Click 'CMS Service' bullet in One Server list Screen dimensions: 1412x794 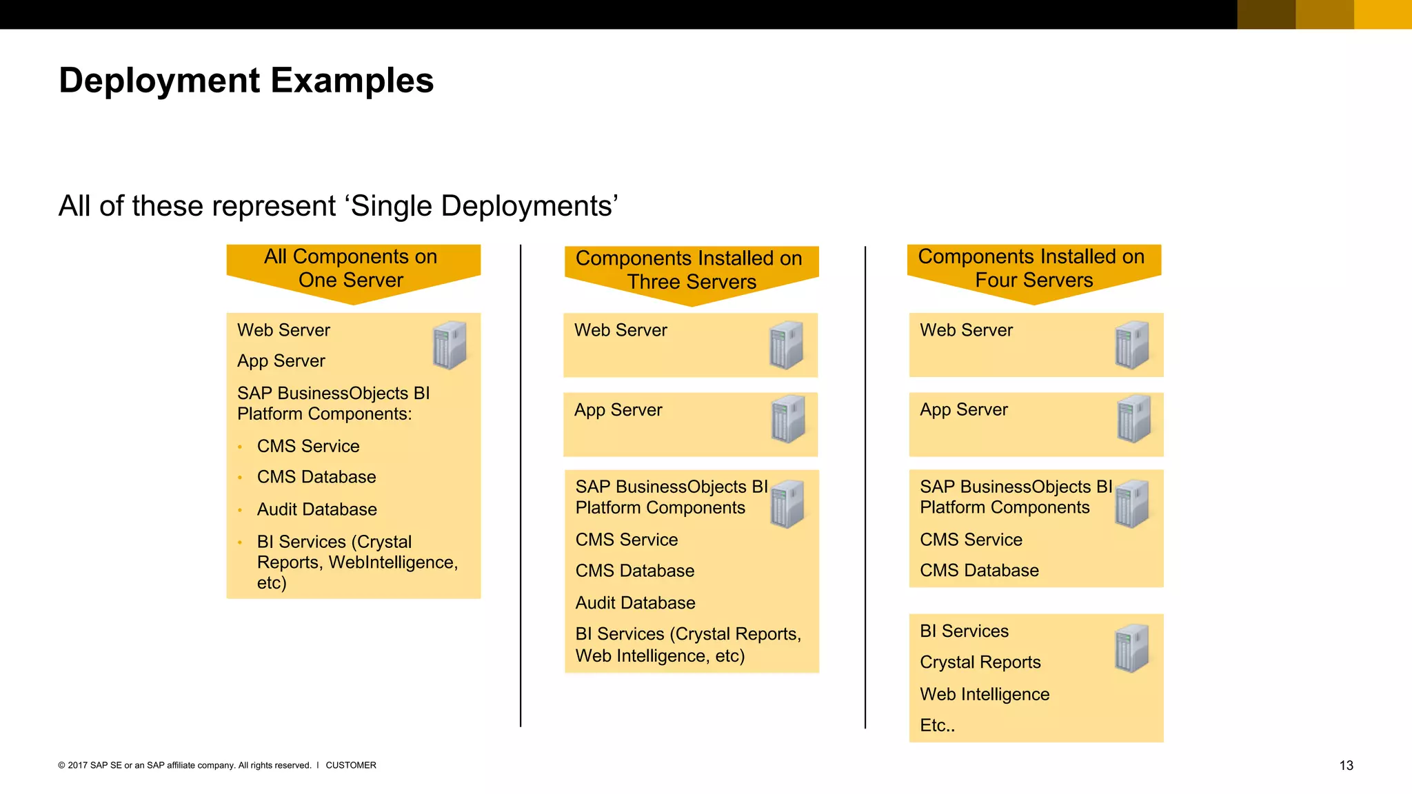tap(308, 446)
